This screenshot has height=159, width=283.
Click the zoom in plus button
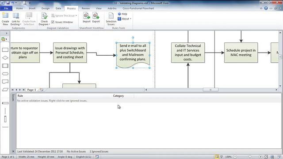click(260, 157)
